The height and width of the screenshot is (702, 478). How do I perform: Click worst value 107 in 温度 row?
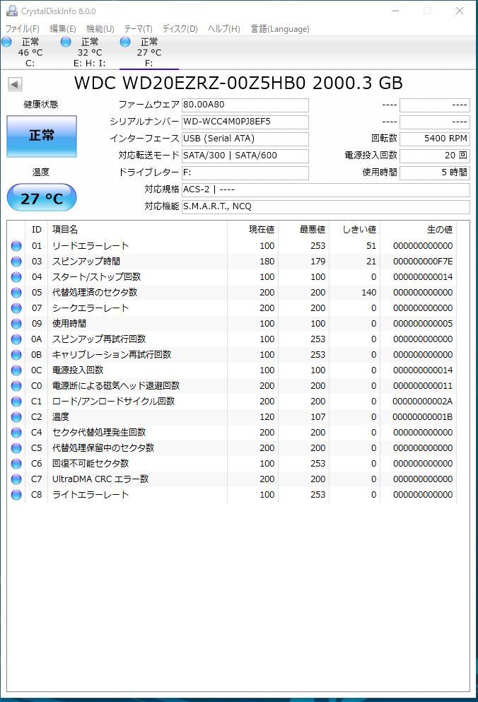tap(318, 417)
